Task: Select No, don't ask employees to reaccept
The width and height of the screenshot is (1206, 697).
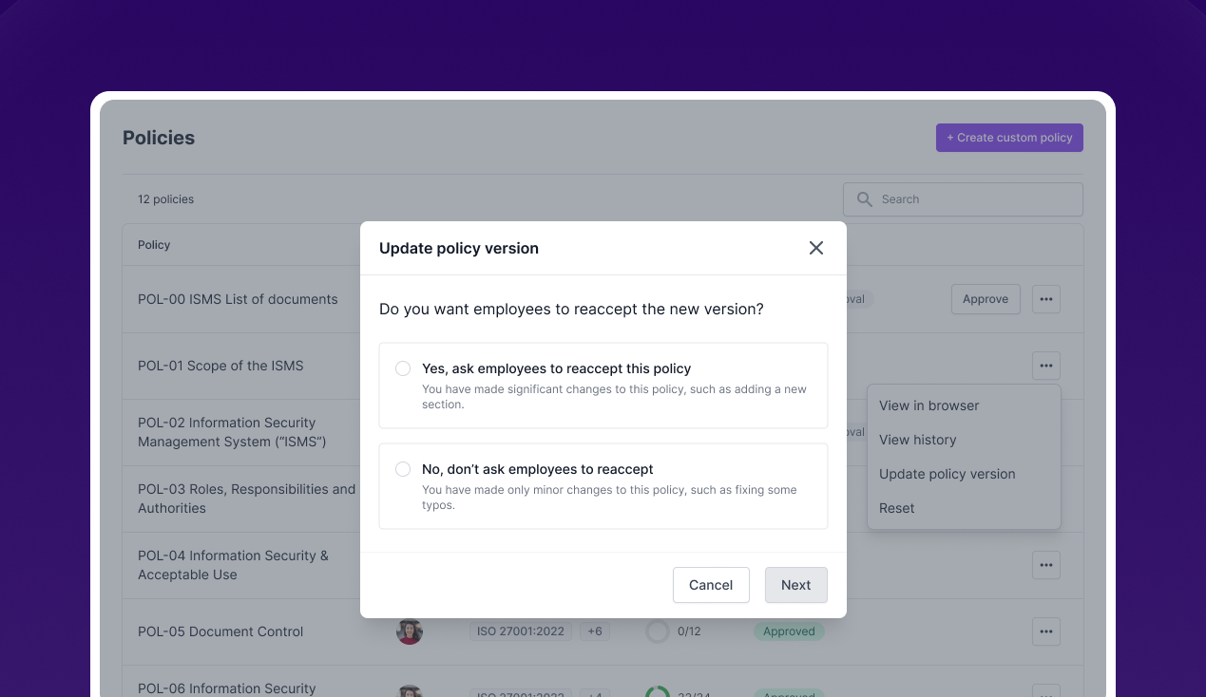Action: click(403, 469)
